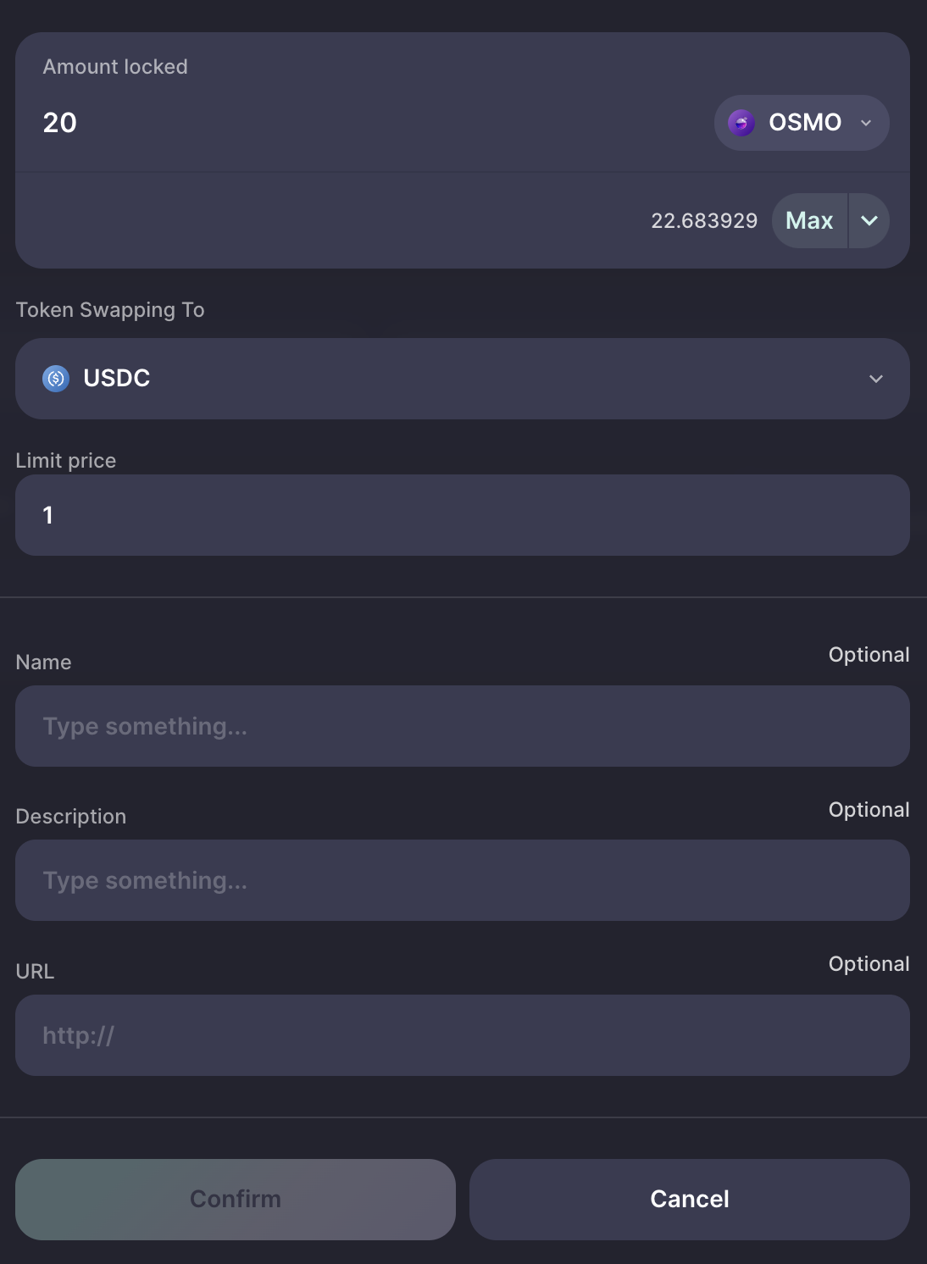Click the Max amount button
The image size is (927, 1264).
809,221
